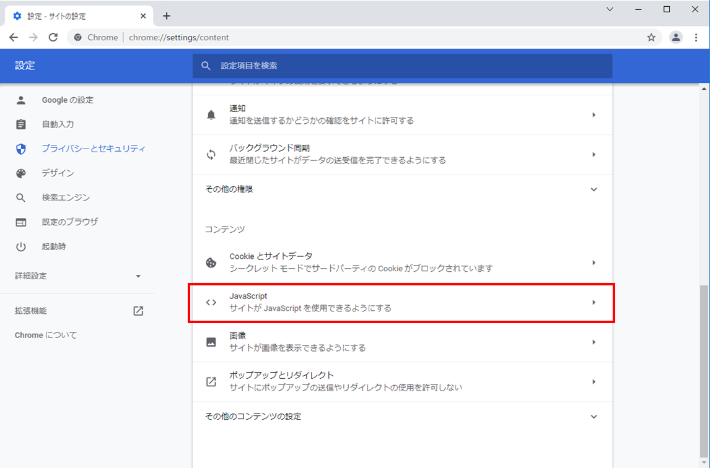Click the Google の設定 person icon

click(21, 100)
